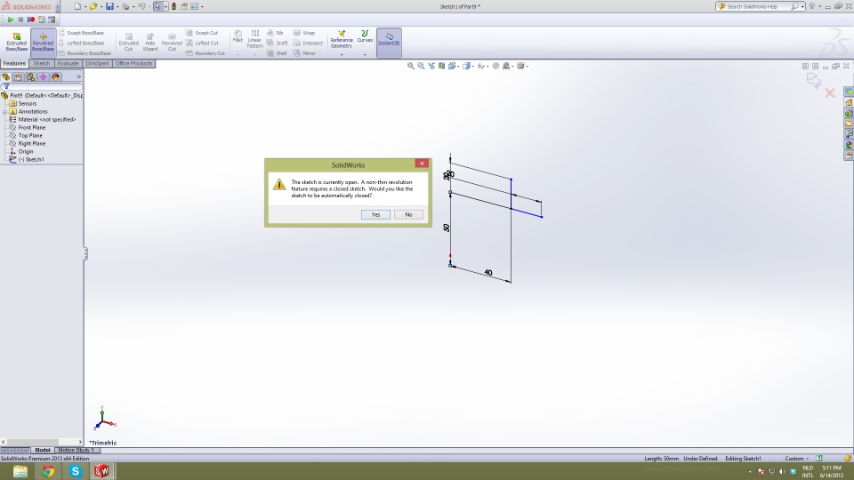
Task: Expand the Linear Pattern dropdown arrow
Action: (x=255, y=54)
